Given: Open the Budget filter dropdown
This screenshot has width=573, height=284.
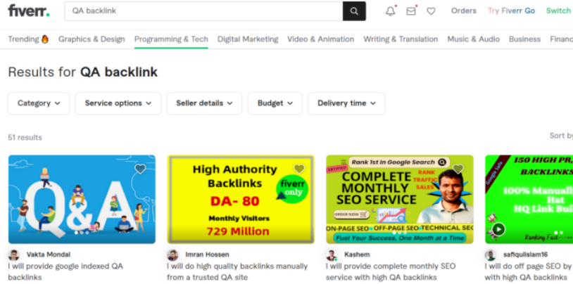Looking at the screenshot, I should point(275,103).
